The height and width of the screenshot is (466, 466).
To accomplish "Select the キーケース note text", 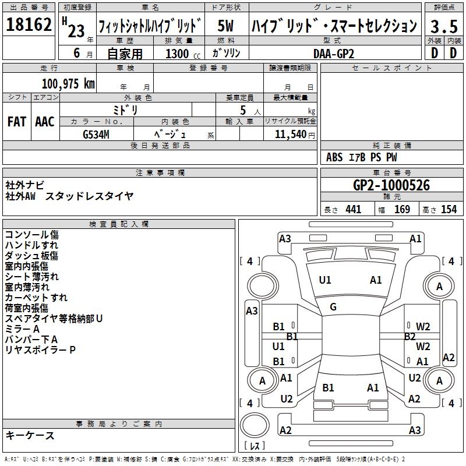I will pyautogui.click(x=30, y=435).
